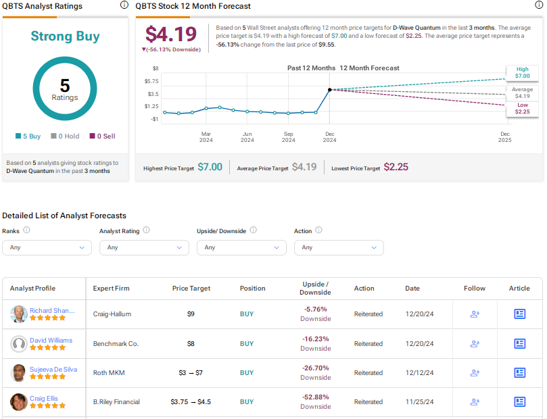The width and height of the screenshot is (547, 419).
Task: Click the Lowest Price Target $2.25 value
Action: (396, 168)
